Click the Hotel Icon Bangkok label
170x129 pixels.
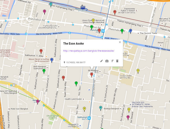[x=19, y=109]
